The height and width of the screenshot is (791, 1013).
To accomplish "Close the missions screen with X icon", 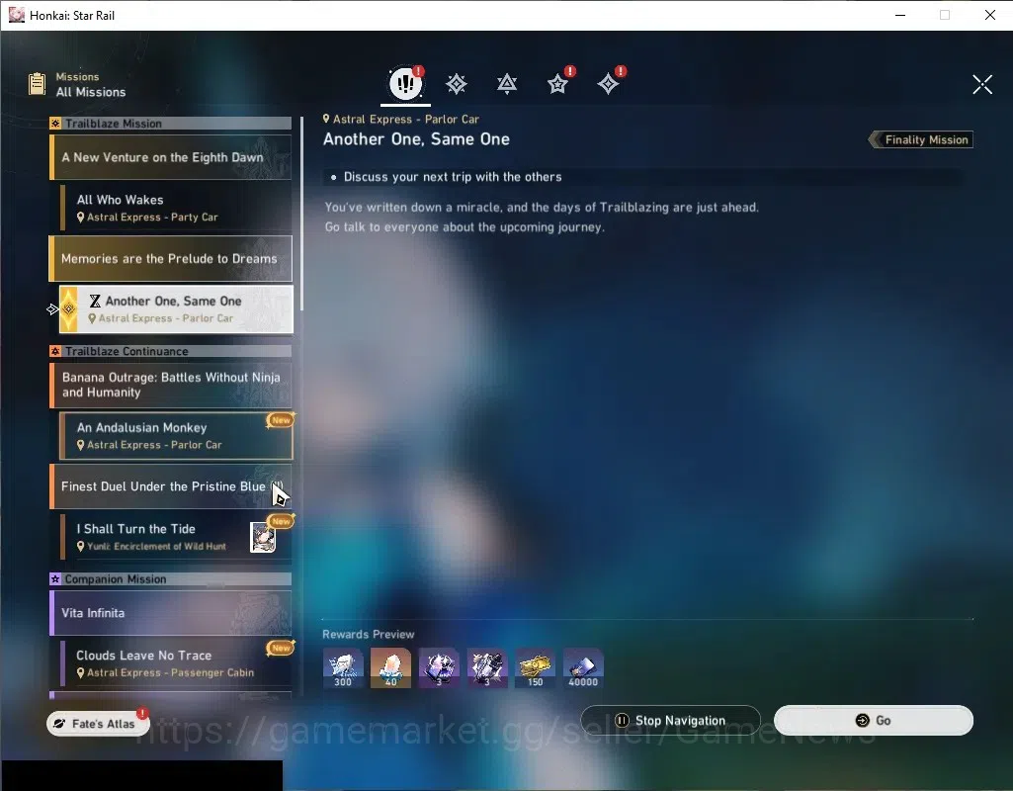I will coord(982,84).
